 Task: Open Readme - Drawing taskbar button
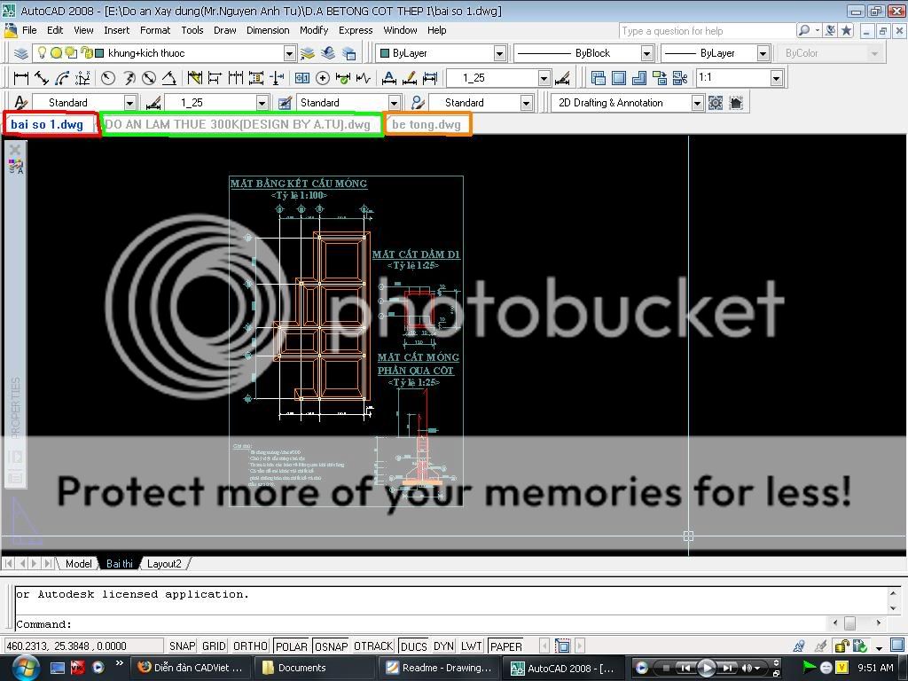(x=440, y=668)
